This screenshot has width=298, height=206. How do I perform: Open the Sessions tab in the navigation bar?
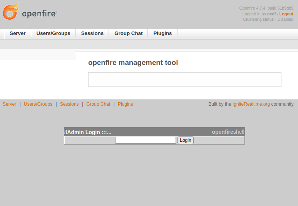coord(92,33)
